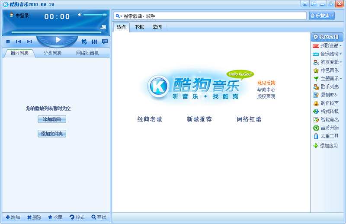Select the 歌词 tab
The width and height of the screenshot is (346, 224).
157,27
